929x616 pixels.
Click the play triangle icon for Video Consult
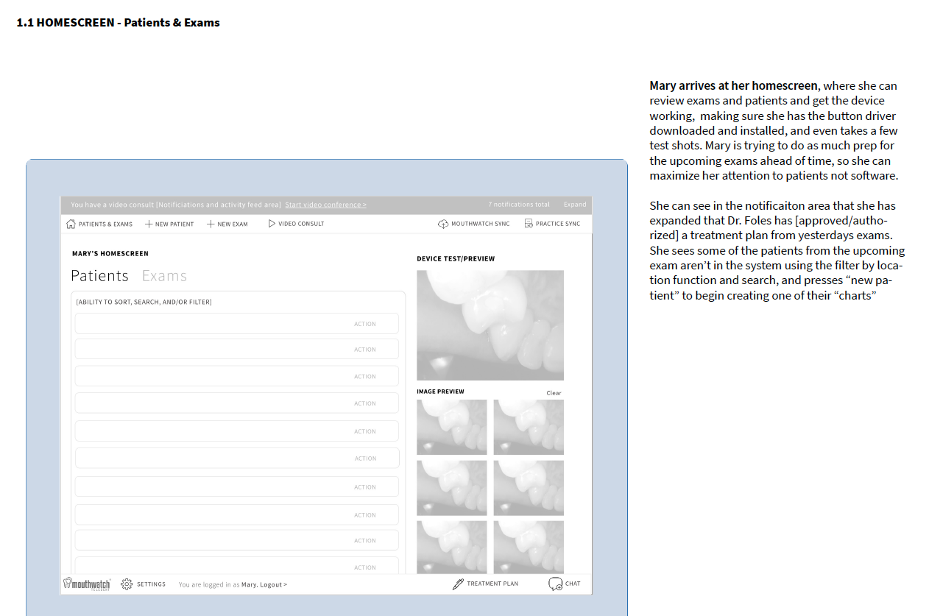272,224
